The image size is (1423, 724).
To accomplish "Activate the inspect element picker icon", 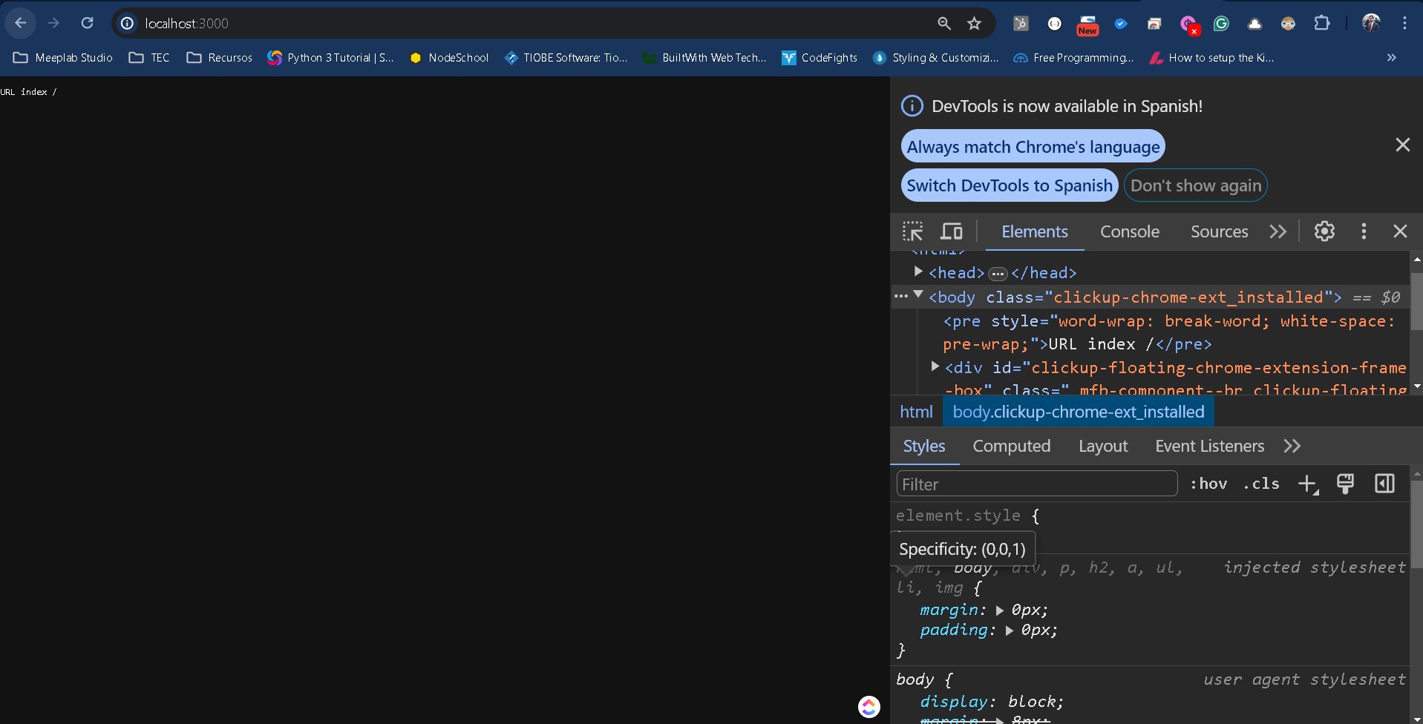I will tap(912, 231).
